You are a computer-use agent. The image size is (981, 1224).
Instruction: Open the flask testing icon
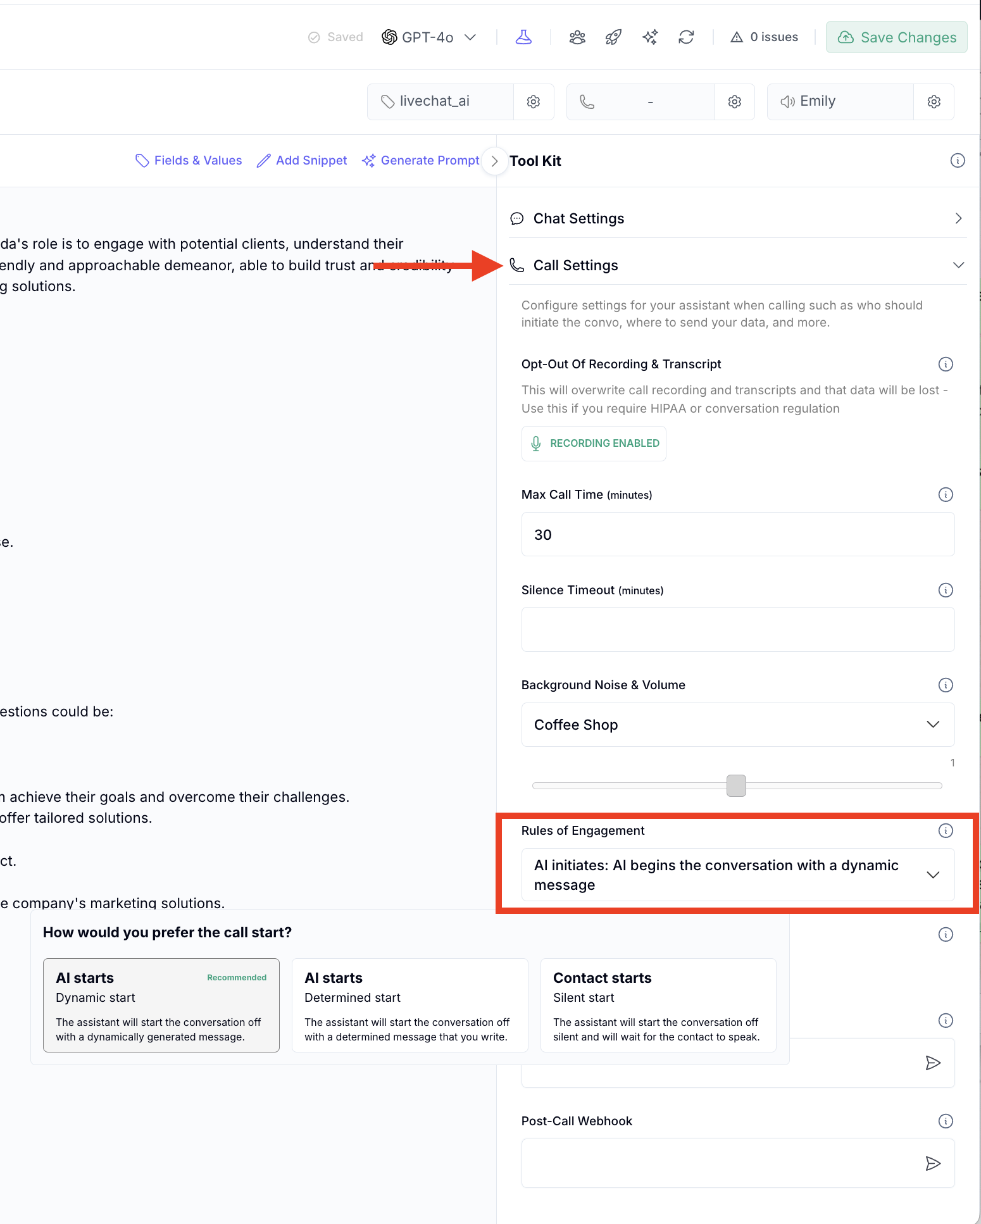pyautogui.click(x=523, y=37)
